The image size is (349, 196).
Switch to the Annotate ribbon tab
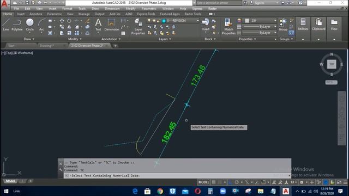(x=35, y=14)
